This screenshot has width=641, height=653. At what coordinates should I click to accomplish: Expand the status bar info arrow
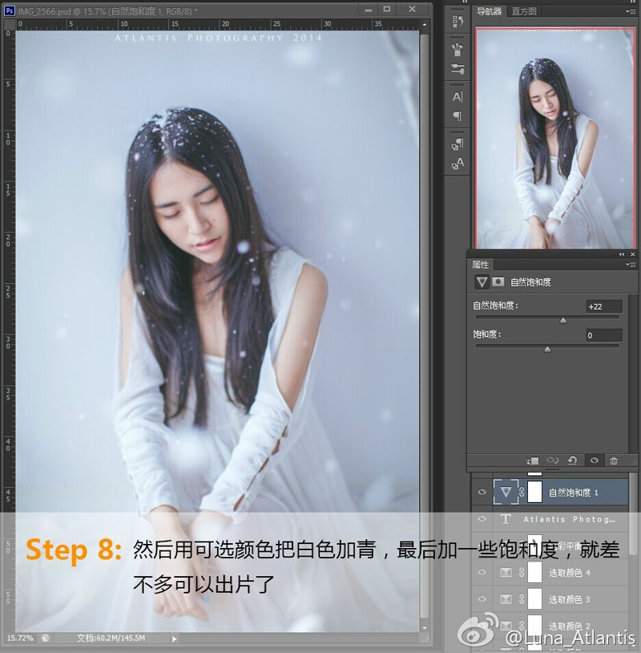click(175, 638)
